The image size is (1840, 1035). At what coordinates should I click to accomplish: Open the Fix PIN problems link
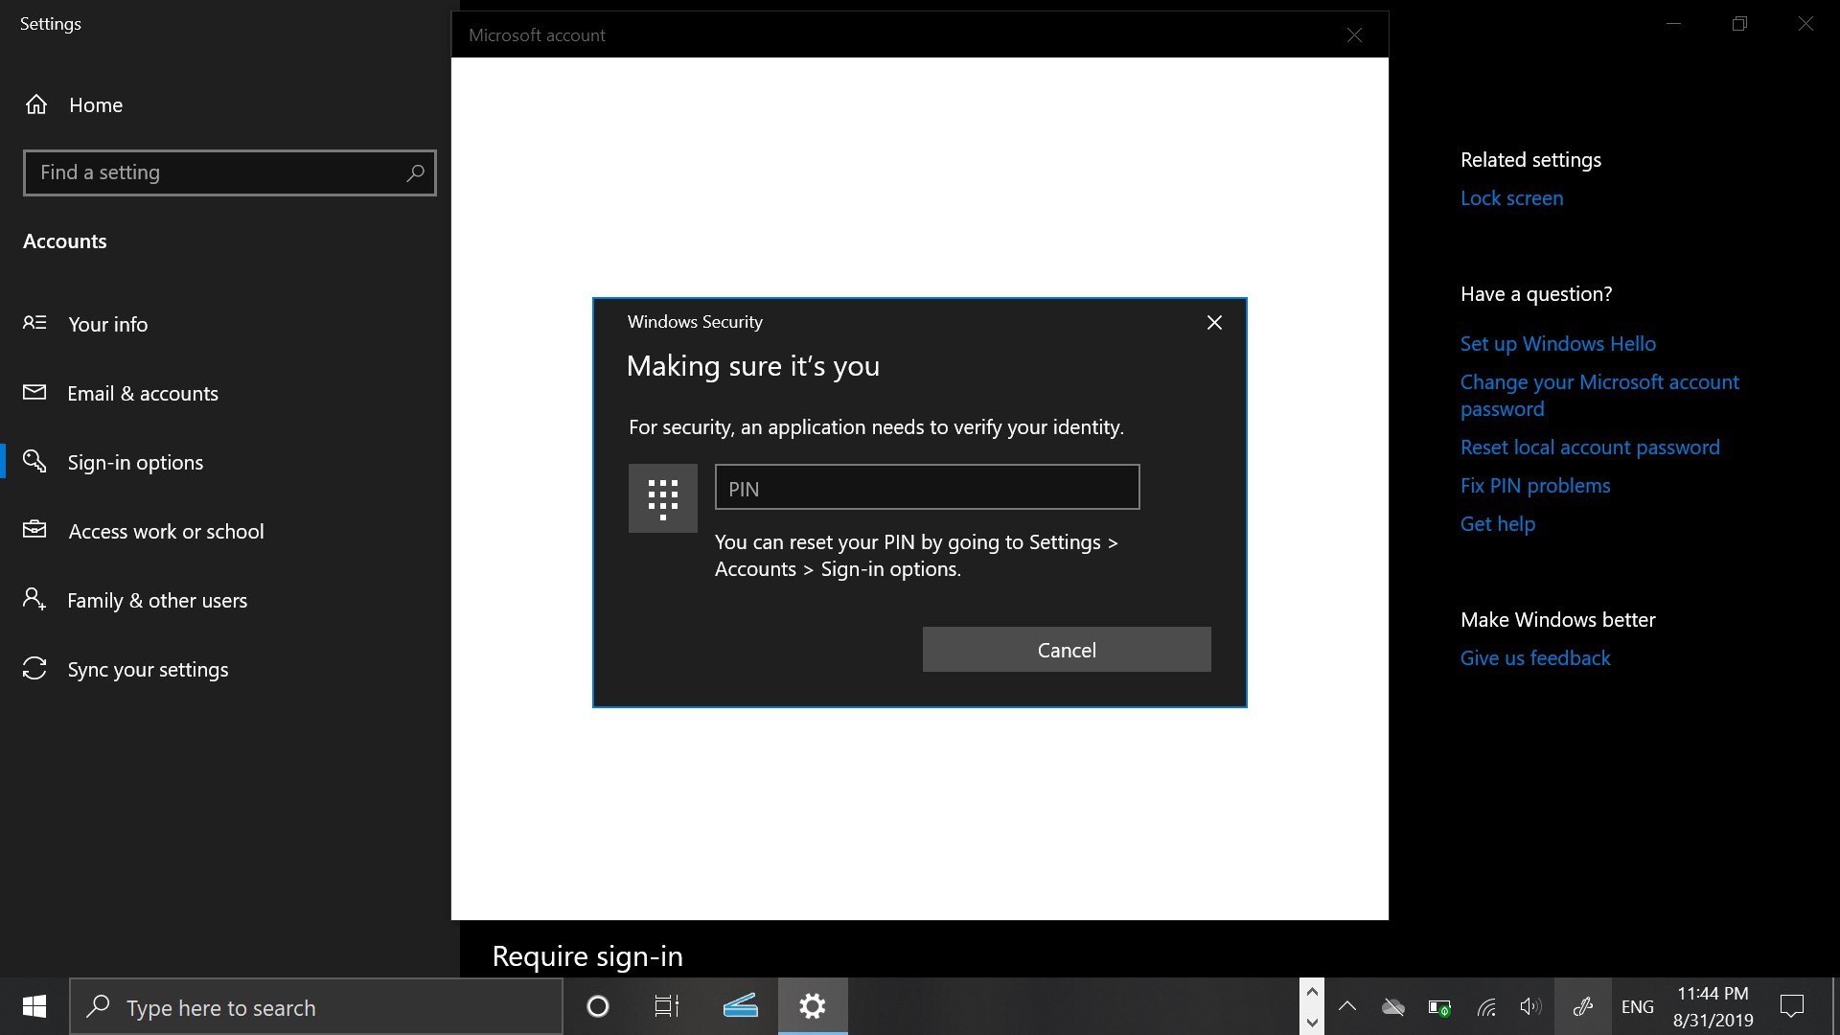click(x=1535, y=486)
